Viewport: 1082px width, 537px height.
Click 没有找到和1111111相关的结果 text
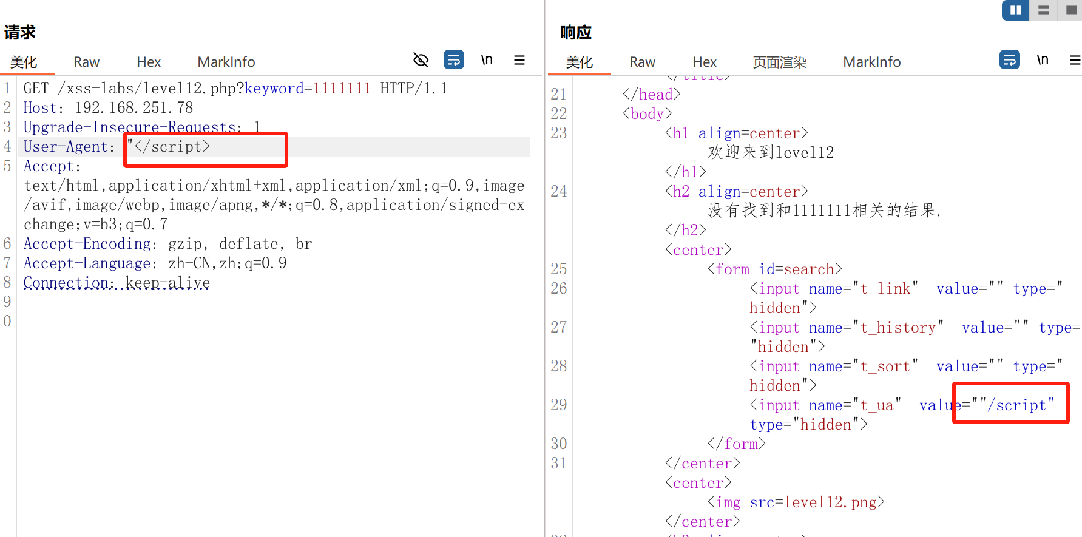click(x=824, y=211)
